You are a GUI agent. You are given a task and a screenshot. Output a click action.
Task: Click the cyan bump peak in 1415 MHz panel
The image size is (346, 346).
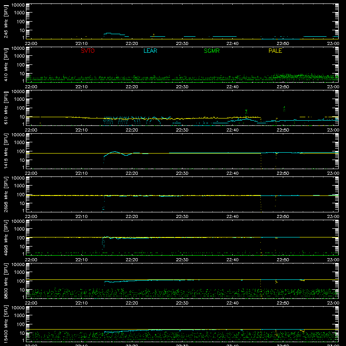point(115,152)
